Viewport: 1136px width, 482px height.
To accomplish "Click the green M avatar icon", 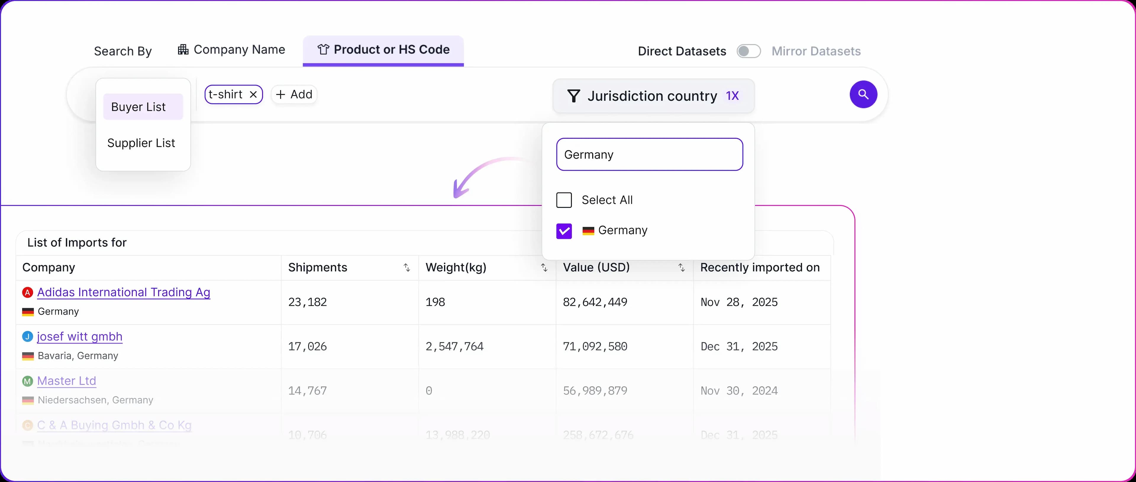I will pos(28,381).
